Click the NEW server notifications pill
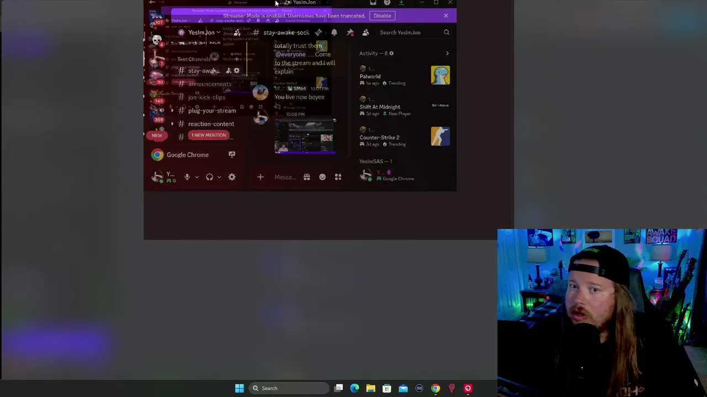 point(157,135)
